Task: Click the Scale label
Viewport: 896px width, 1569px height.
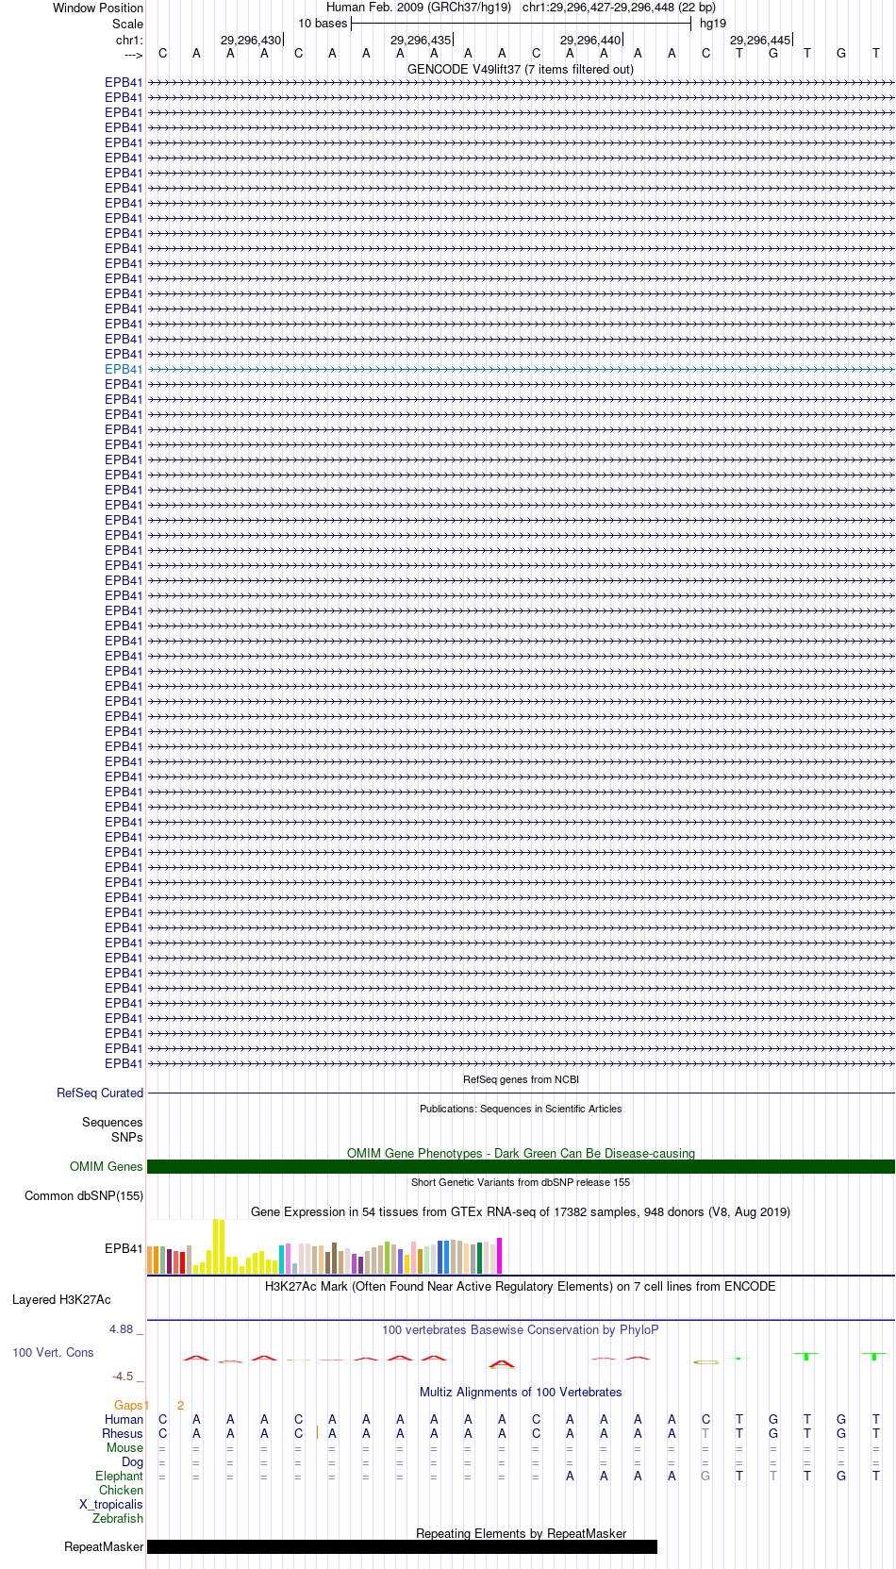Action: point(127,24)
